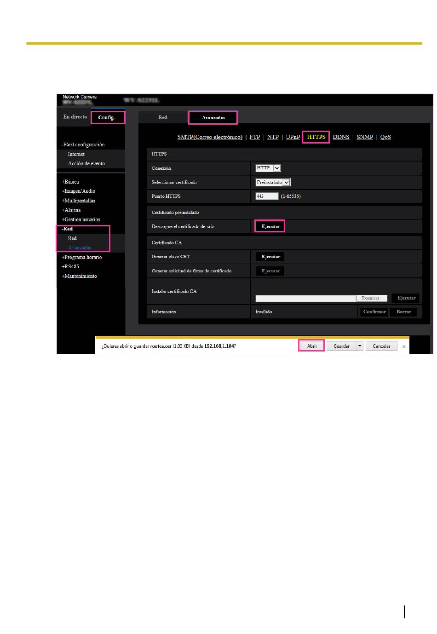
Task: Expand the +Básica menu
Action: [70, 182]
